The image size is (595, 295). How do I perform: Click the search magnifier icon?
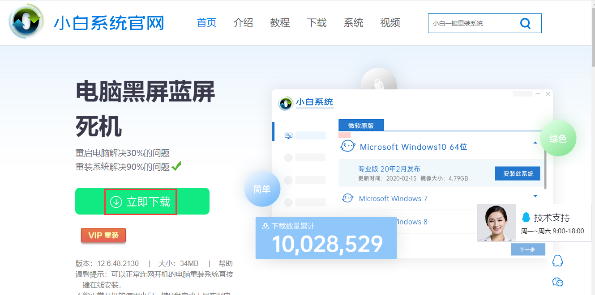525,23
